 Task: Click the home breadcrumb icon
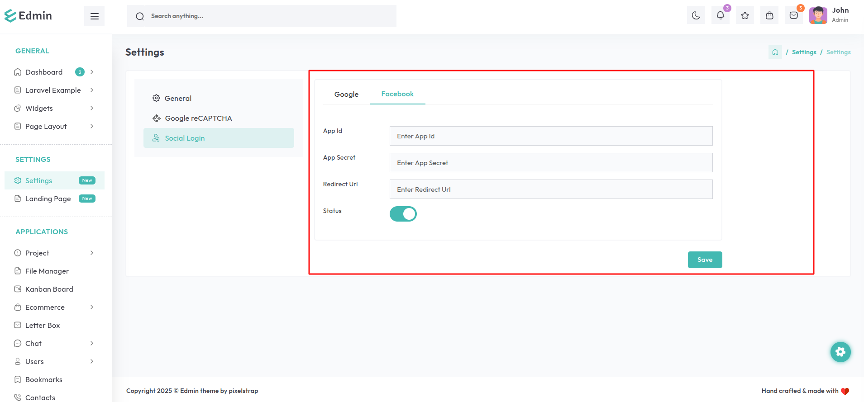point(775,52)
